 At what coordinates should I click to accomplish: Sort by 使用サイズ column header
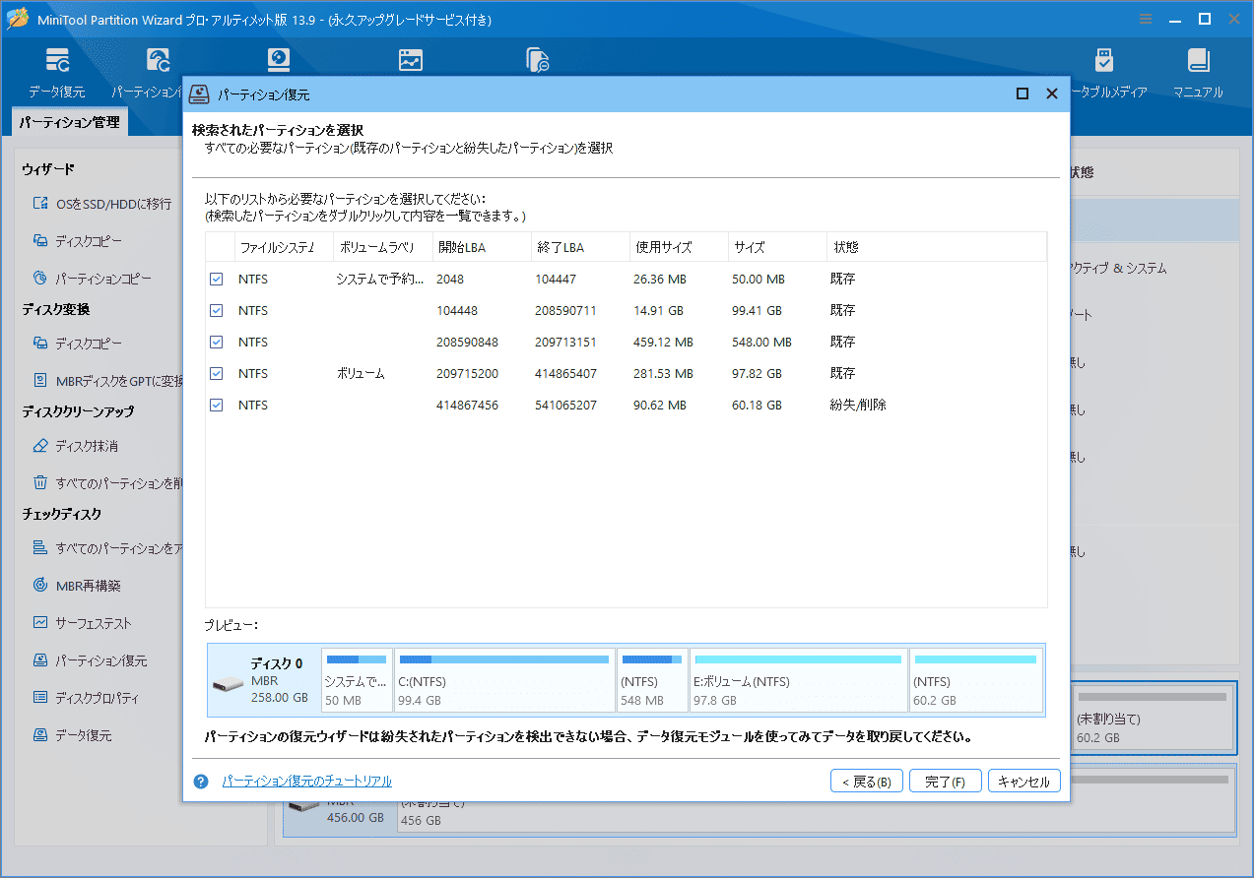pyautogui.click(x=679, y=247)
